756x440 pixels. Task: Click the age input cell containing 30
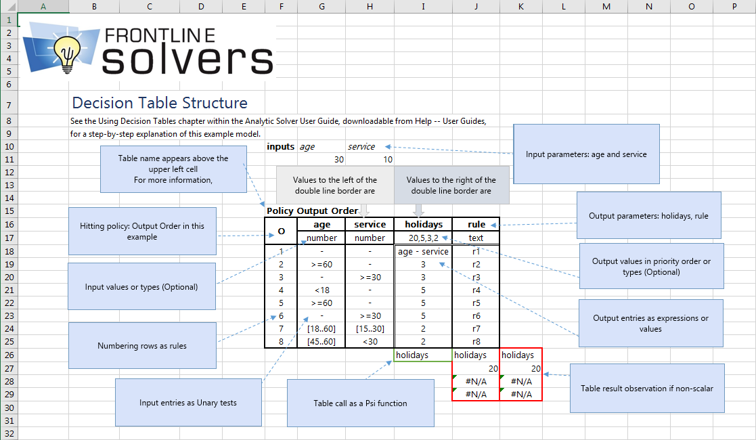tap(321, 160)
